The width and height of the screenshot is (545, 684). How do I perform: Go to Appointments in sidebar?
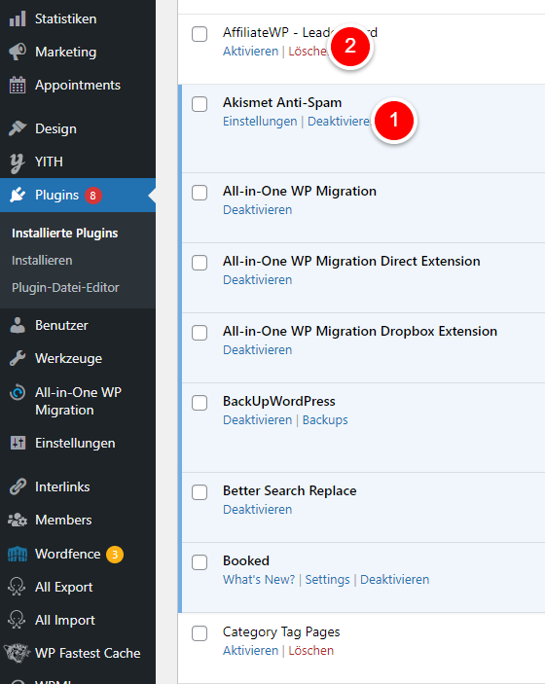[78, 85]
